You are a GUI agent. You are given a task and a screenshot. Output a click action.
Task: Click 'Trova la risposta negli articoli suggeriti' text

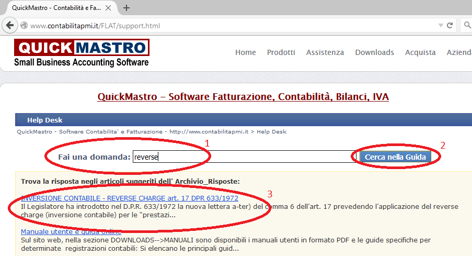[x=130, y=182]
